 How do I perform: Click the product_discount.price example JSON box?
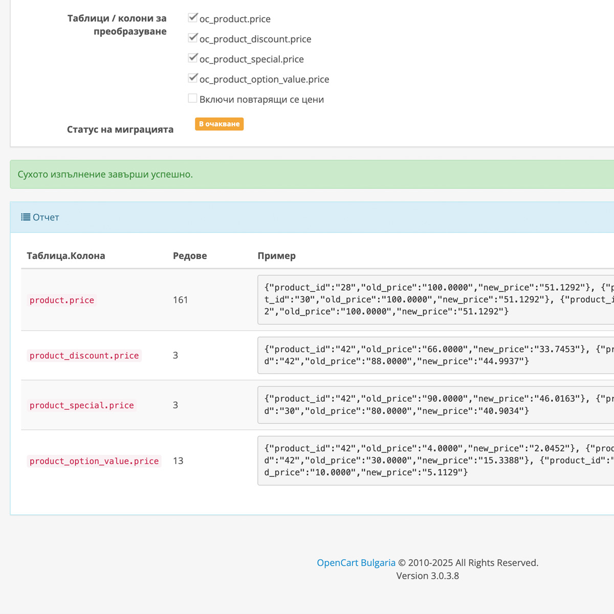435,355
